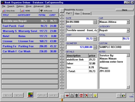Click the Last navigation button

point(53,95)
